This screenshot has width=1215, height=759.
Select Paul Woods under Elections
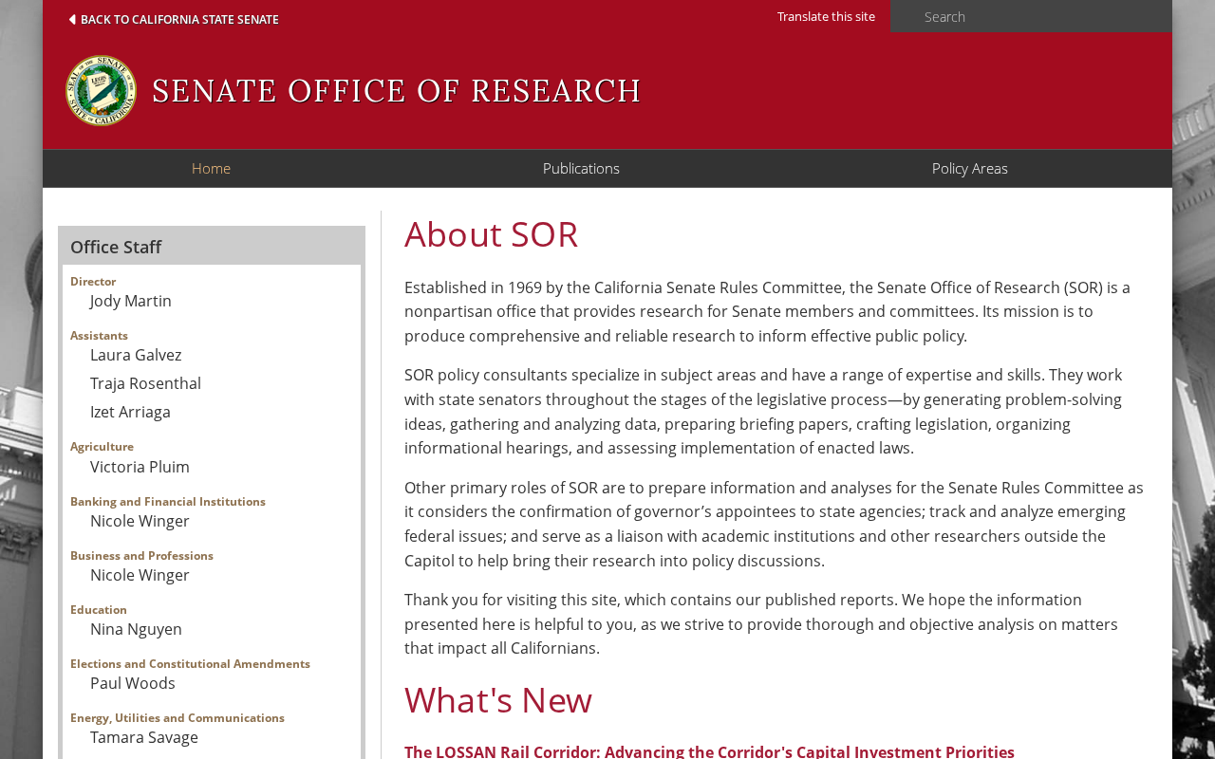click(133, 683)
